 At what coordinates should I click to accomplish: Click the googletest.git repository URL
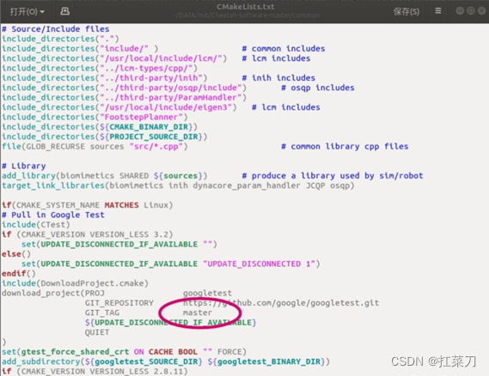tap(281, 303)
